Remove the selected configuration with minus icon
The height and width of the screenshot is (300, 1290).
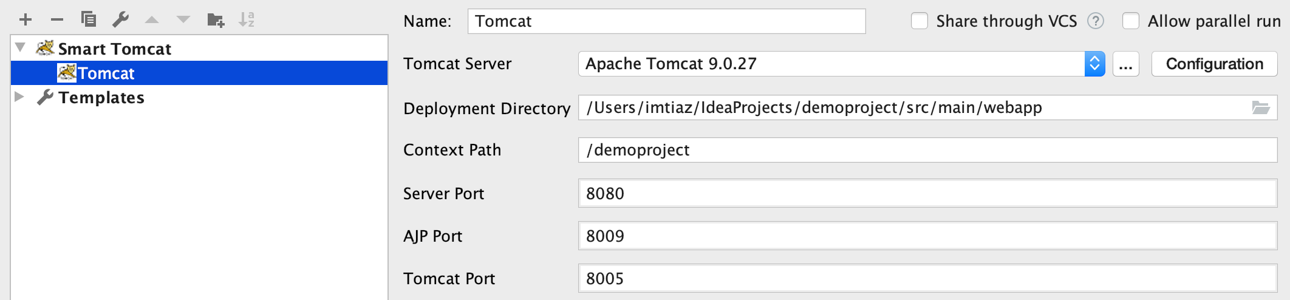[x=57, y=20]
